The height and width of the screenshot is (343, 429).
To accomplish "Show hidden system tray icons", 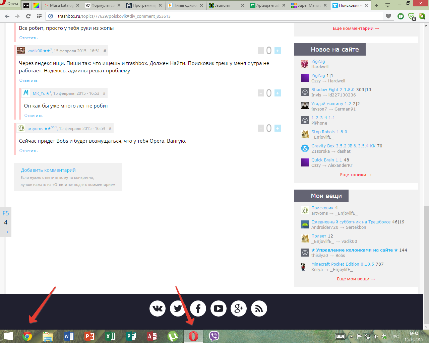I will [x=351, y=337].
